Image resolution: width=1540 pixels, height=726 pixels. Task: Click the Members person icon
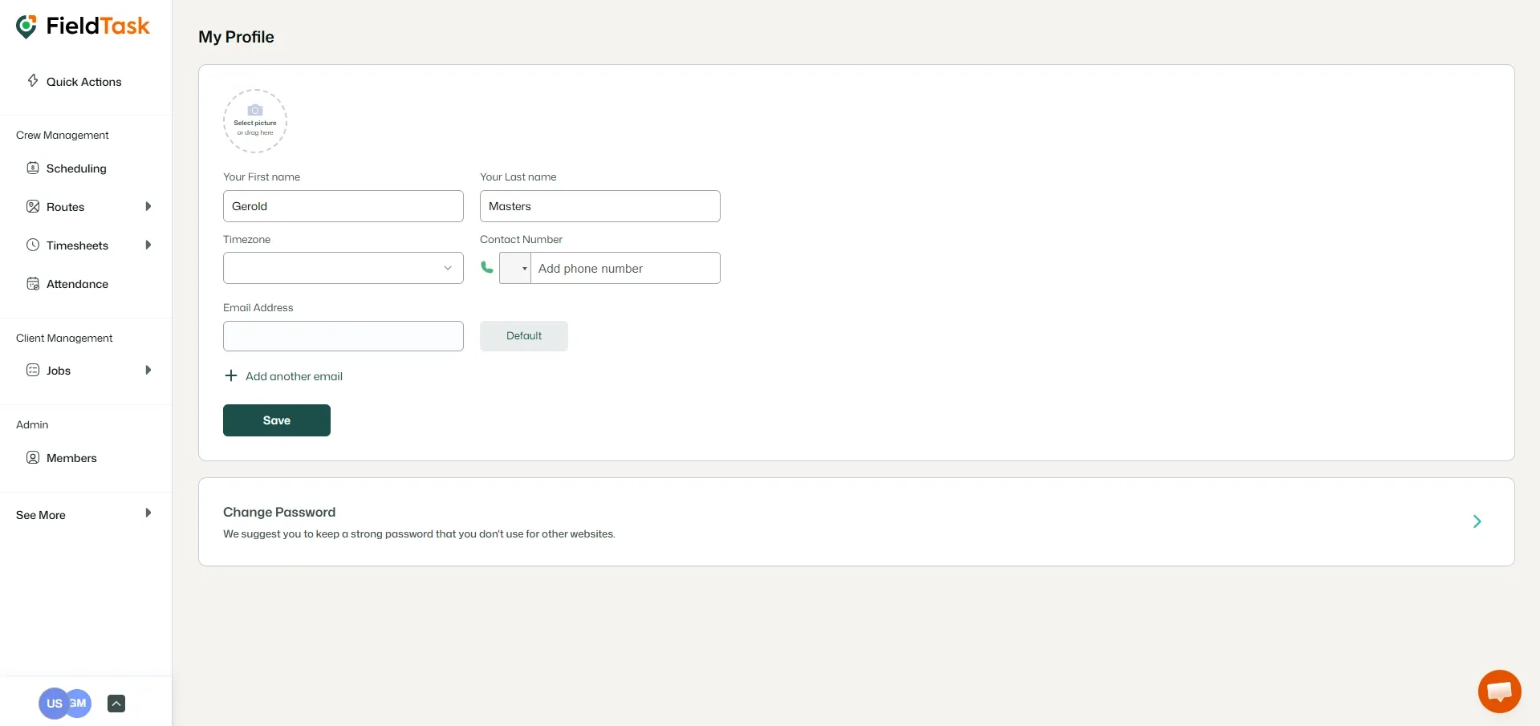(x=33, y=457)
